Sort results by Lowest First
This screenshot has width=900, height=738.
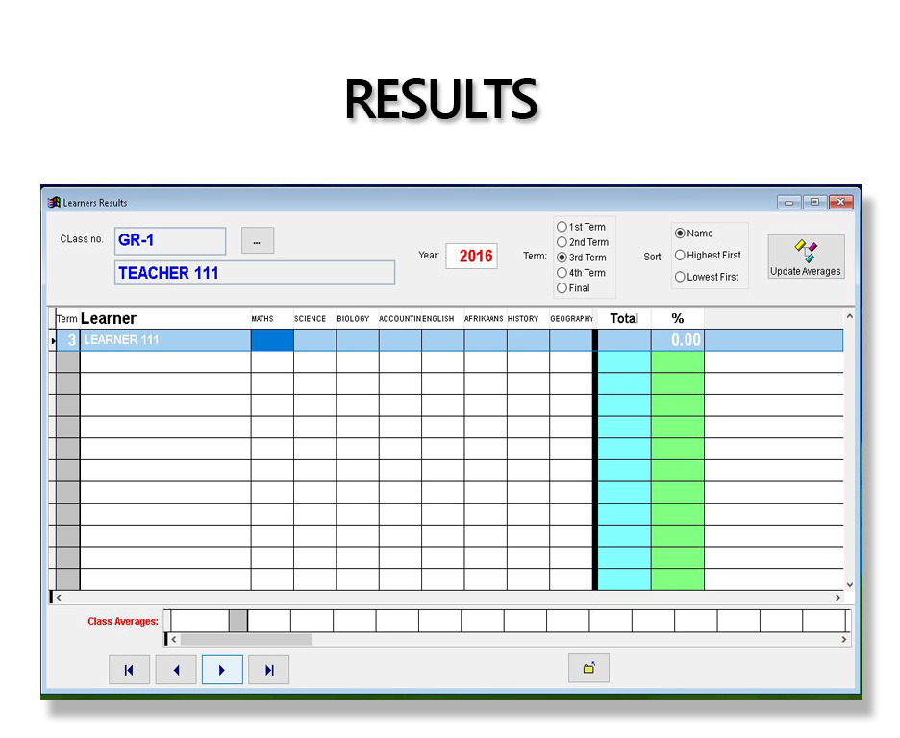(681, 277)
